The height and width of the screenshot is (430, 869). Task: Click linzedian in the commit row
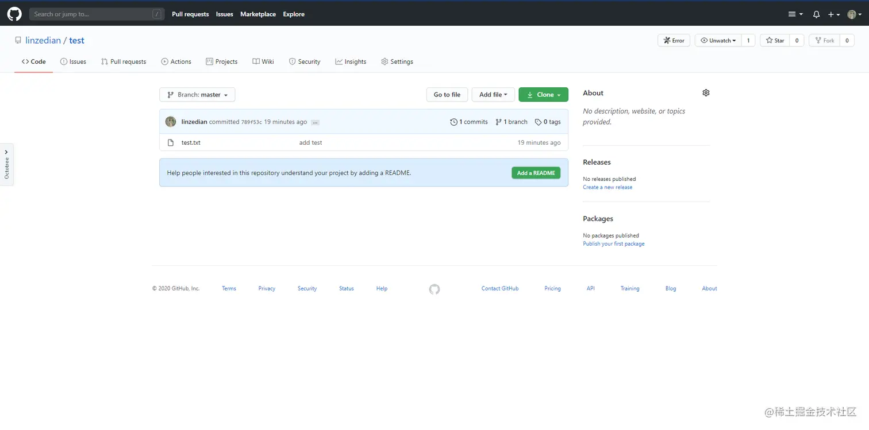194,122
